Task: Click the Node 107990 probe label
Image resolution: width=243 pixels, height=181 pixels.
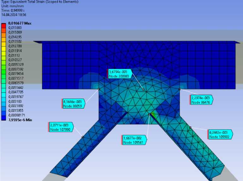Action: coord(61,127)
